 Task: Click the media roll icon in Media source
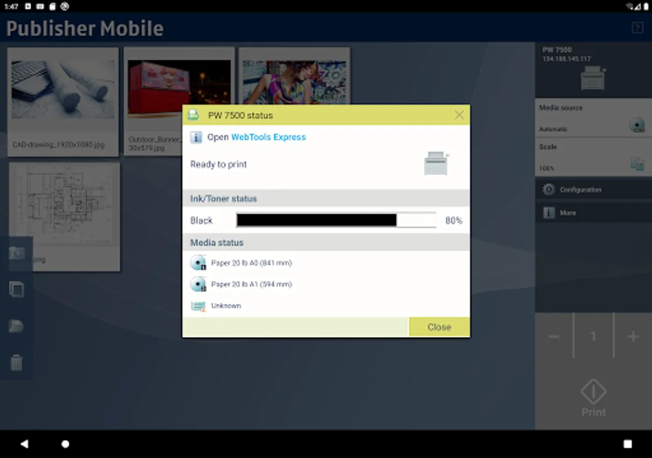coord(637,125)
